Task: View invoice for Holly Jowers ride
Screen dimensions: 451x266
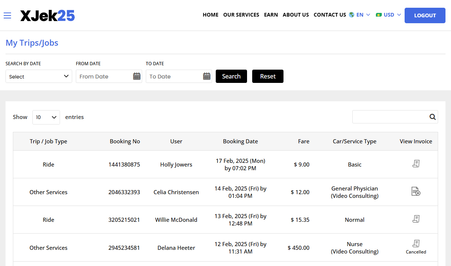Action: pyautogui.click(x=416, y=164)
